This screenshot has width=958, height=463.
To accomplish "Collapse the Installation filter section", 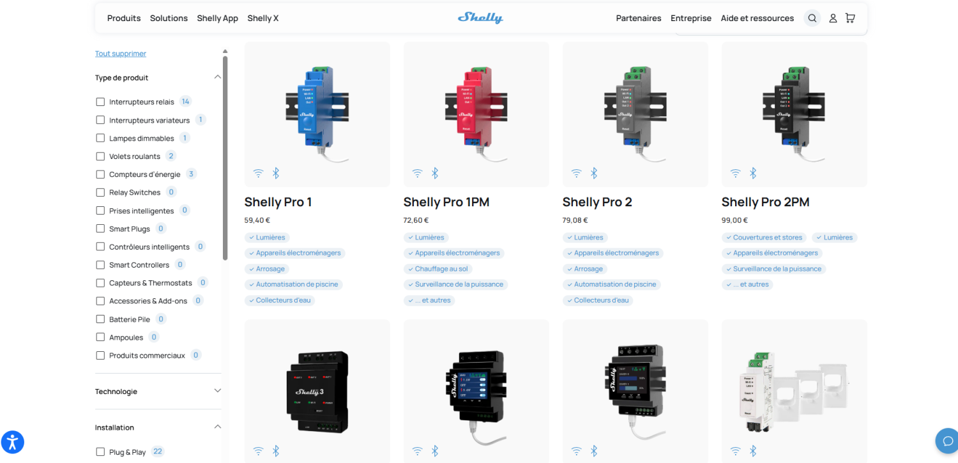I will pos(217,427).
